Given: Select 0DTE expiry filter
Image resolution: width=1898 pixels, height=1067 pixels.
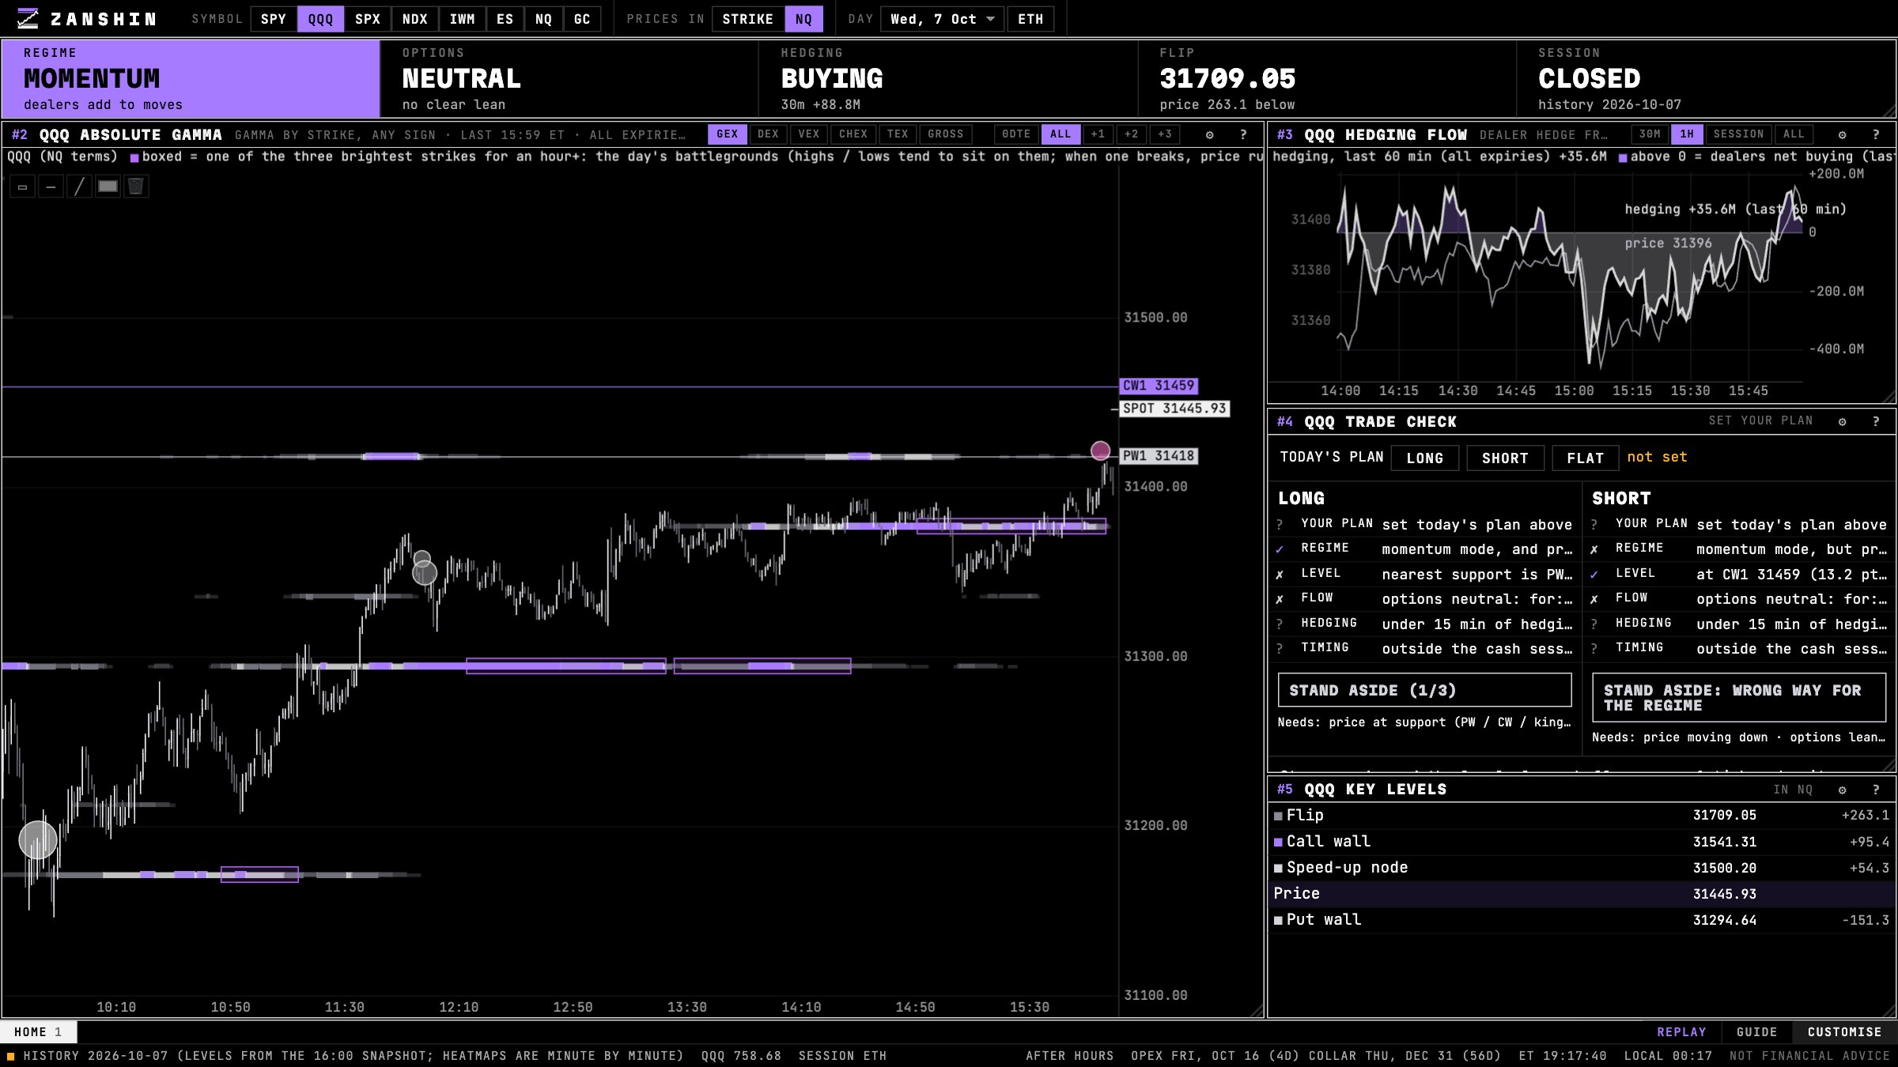Looking at the screenshot, I should click(1016, 134).
